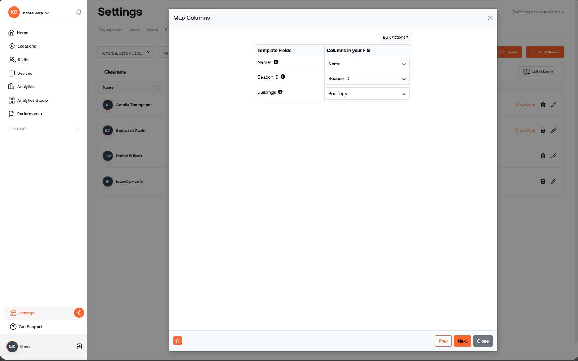578x361 pixels.
Task: Click the Shifts people icon
Action: [x=12, y=60]
